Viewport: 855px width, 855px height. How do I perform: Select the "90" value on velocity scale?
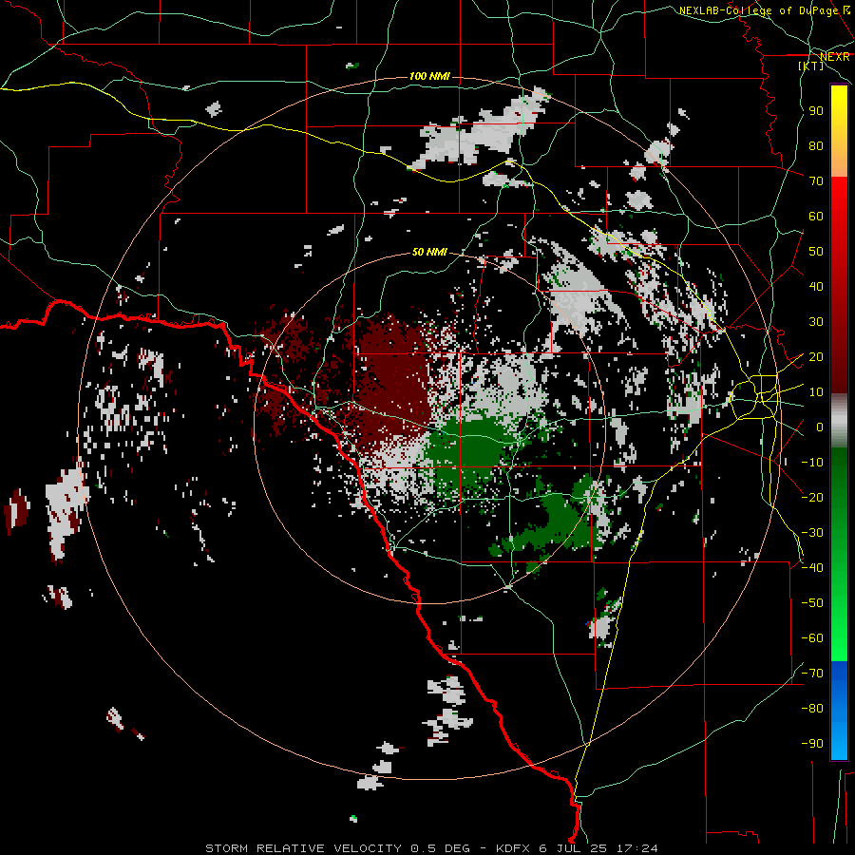click(x=816, y=111)
